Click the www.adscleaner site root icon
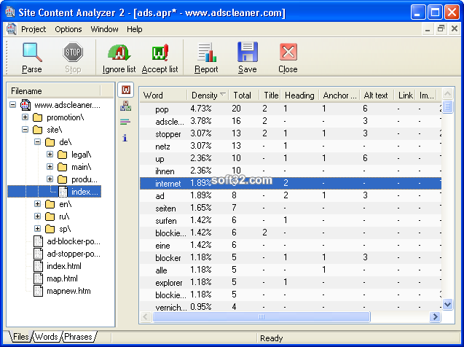The image size is (464, 347). point(25,105)
